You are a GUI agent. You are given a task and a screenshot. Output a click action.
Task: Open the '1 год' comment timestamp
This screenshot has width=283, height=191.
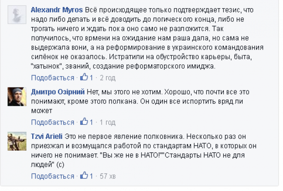pyautogui.click(x=107, y=122)
